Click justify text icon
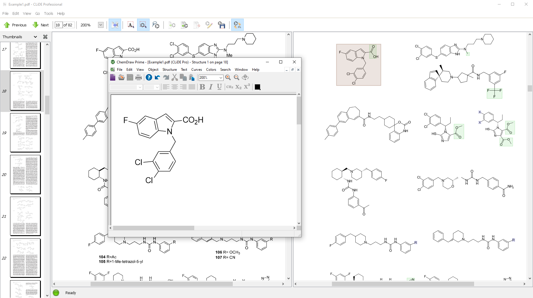533x298 pixels. click(x=192, y=87)
